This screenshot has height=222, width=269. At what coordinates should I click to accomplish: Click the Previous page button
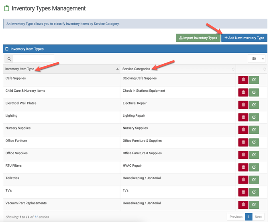point(236,217)
